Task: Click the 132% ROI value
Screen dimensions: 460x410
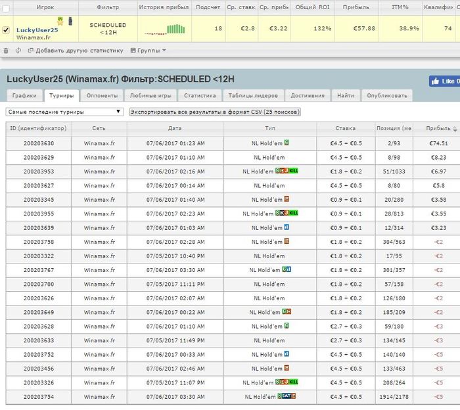Action: pos(323,28)
